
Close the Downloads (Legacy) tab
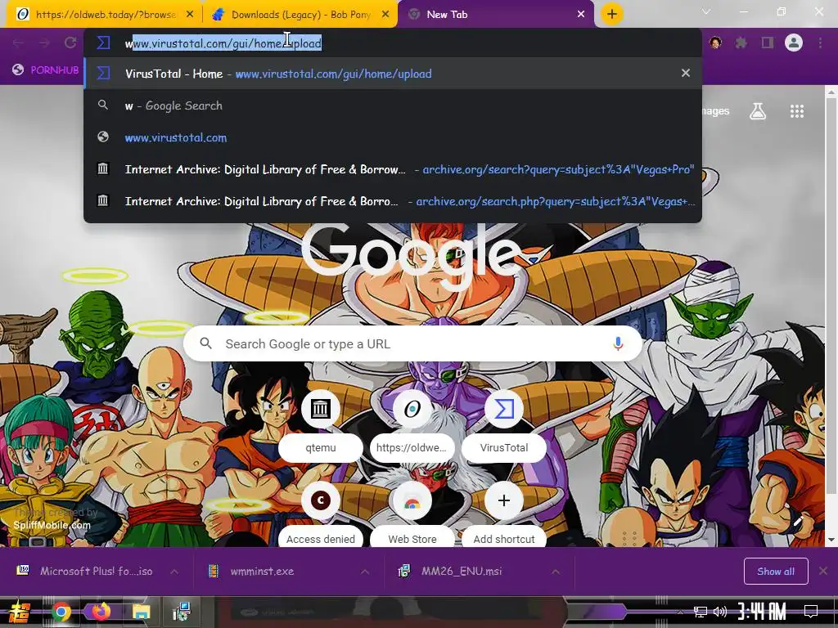click(x=385, y=15)
